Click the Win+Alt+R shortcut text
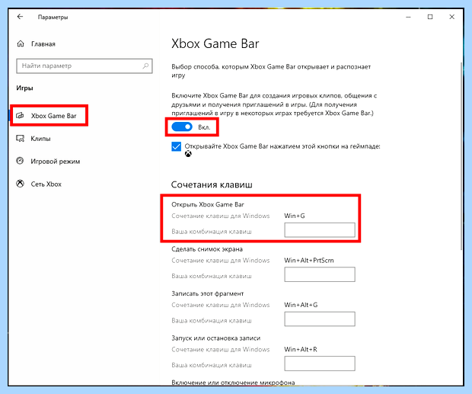 (x=301, y=350)
